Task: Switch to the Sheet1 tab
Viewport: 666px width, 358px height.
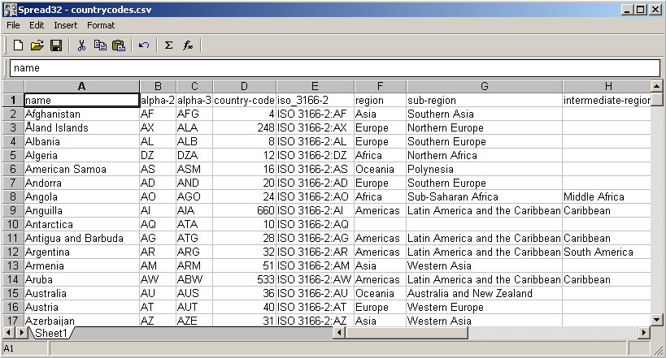Action: click(51, 334)
